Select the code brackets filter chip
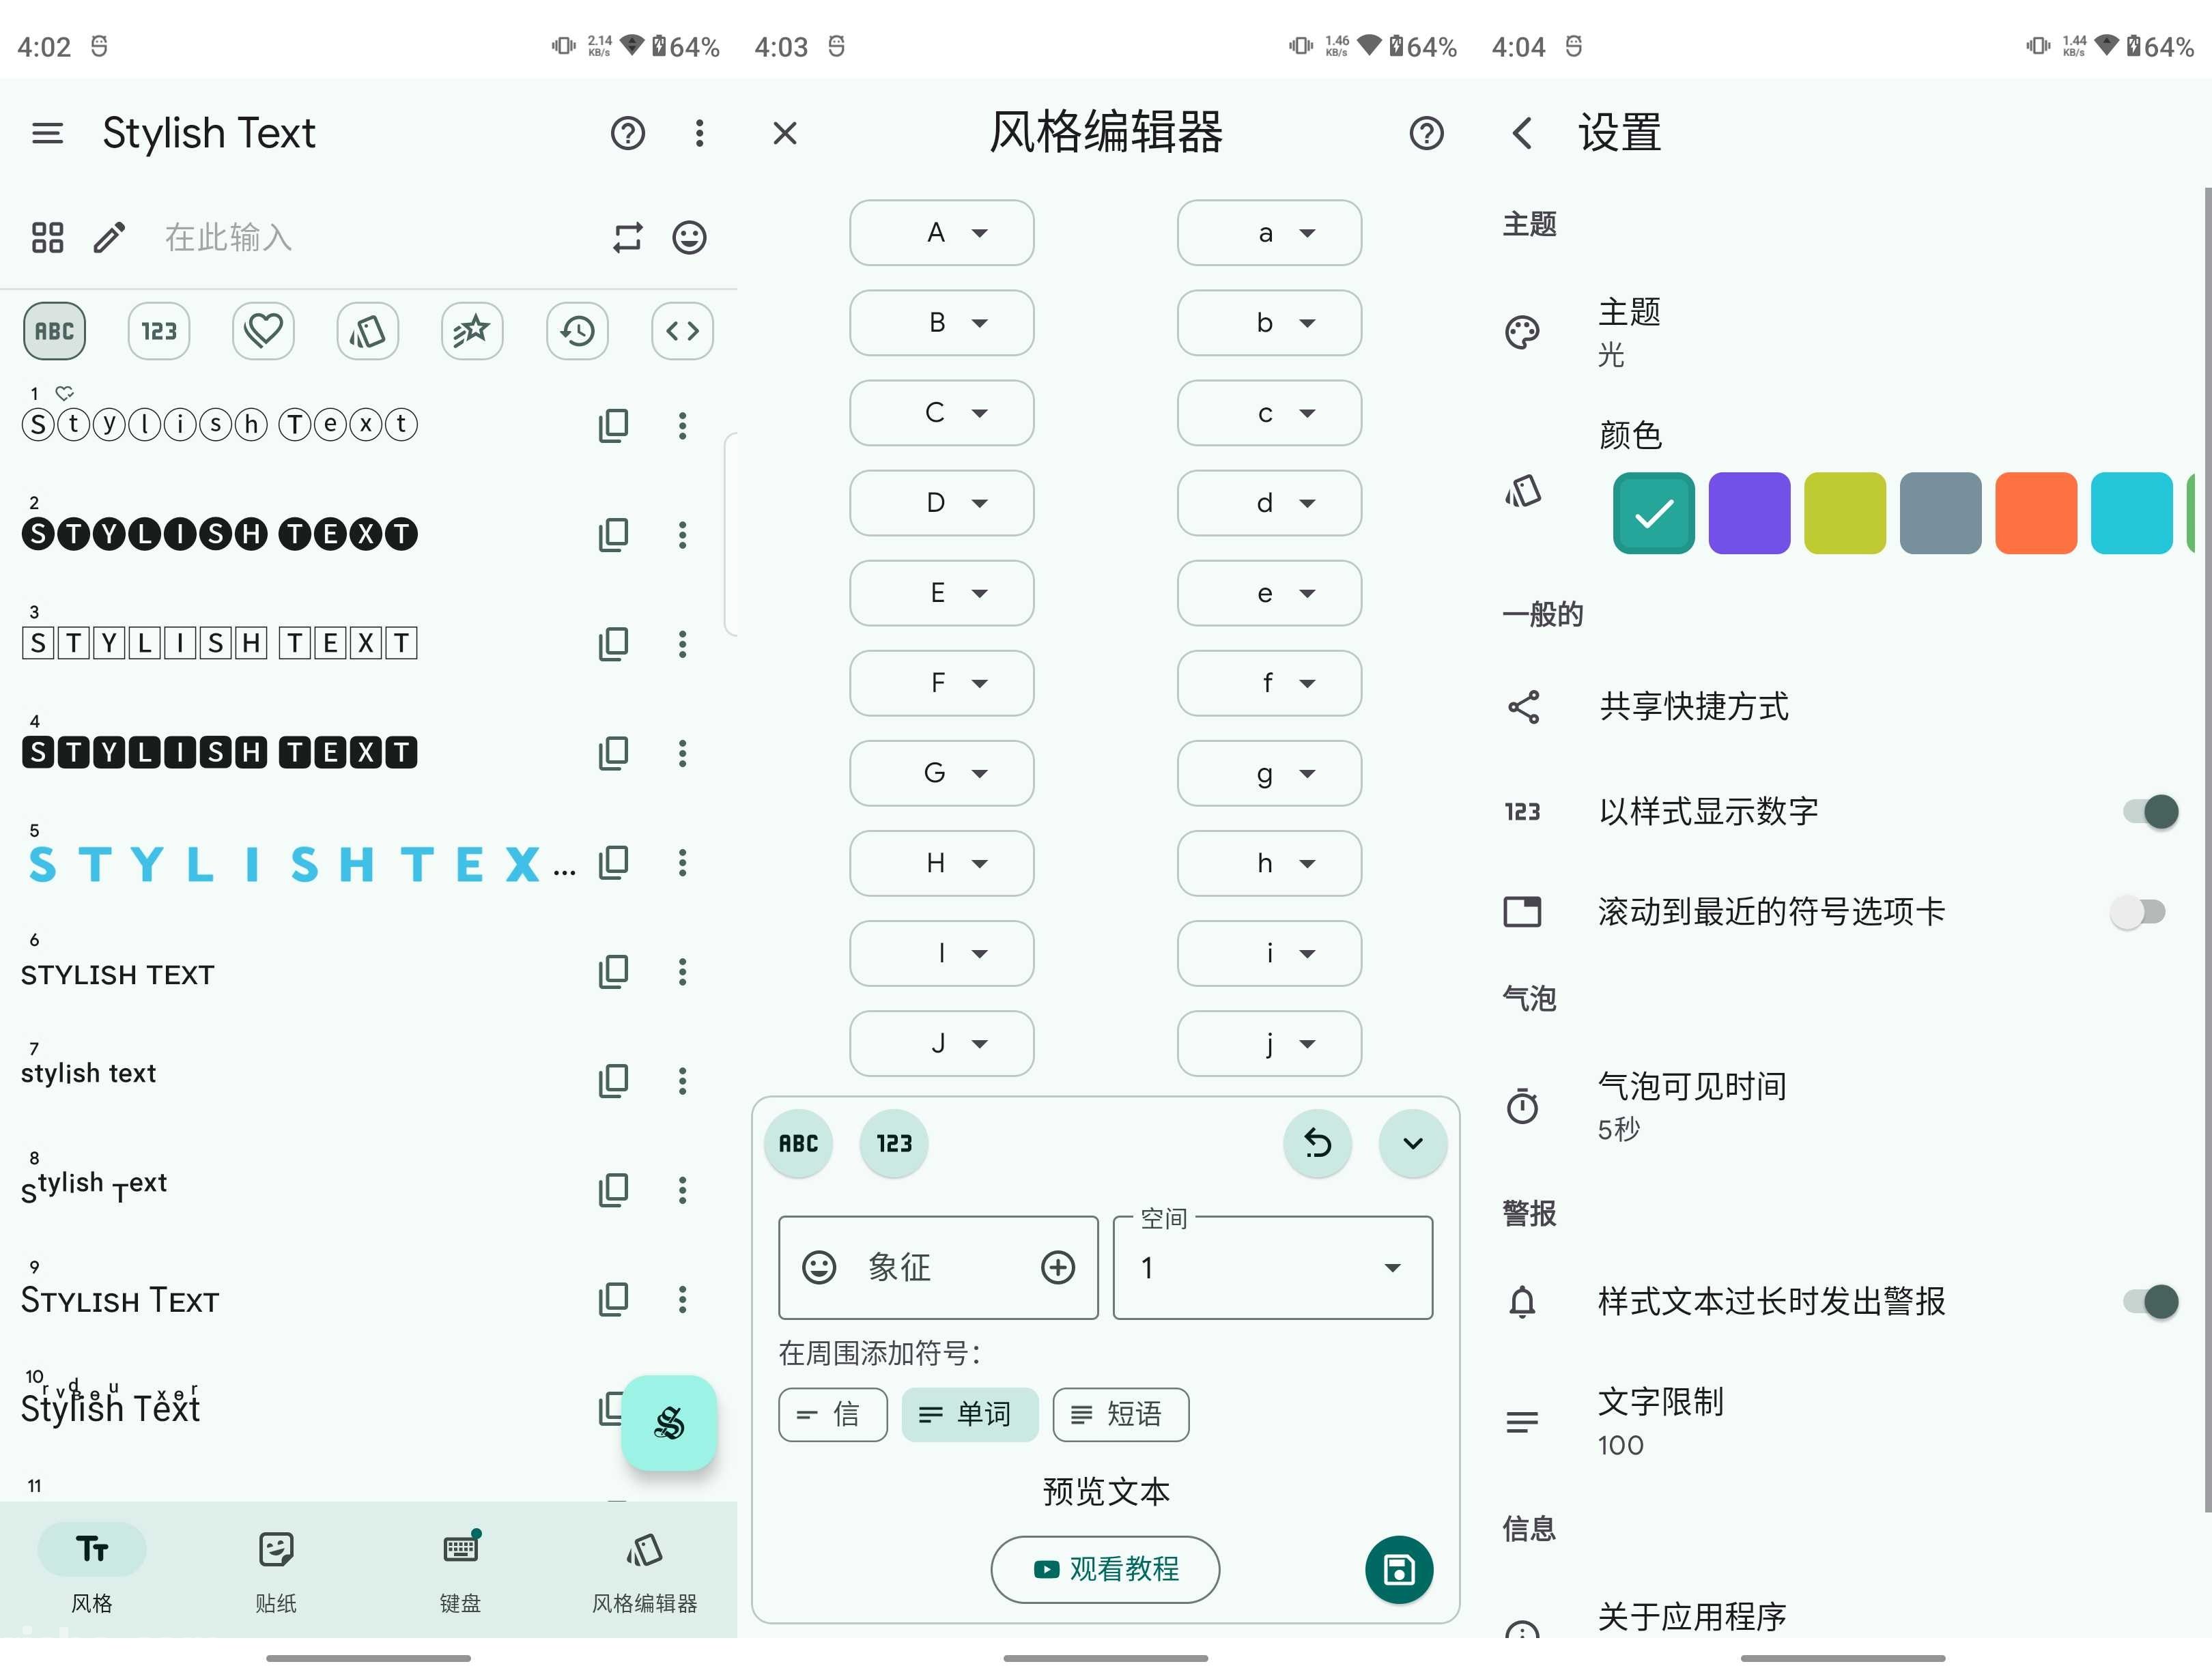Image resolution: width=2212 pixels, height=1679 pixels. pos(682,331)
